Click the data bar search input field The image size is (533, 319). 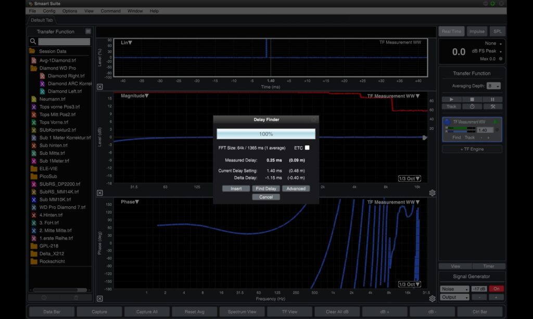tap(64, 42)
